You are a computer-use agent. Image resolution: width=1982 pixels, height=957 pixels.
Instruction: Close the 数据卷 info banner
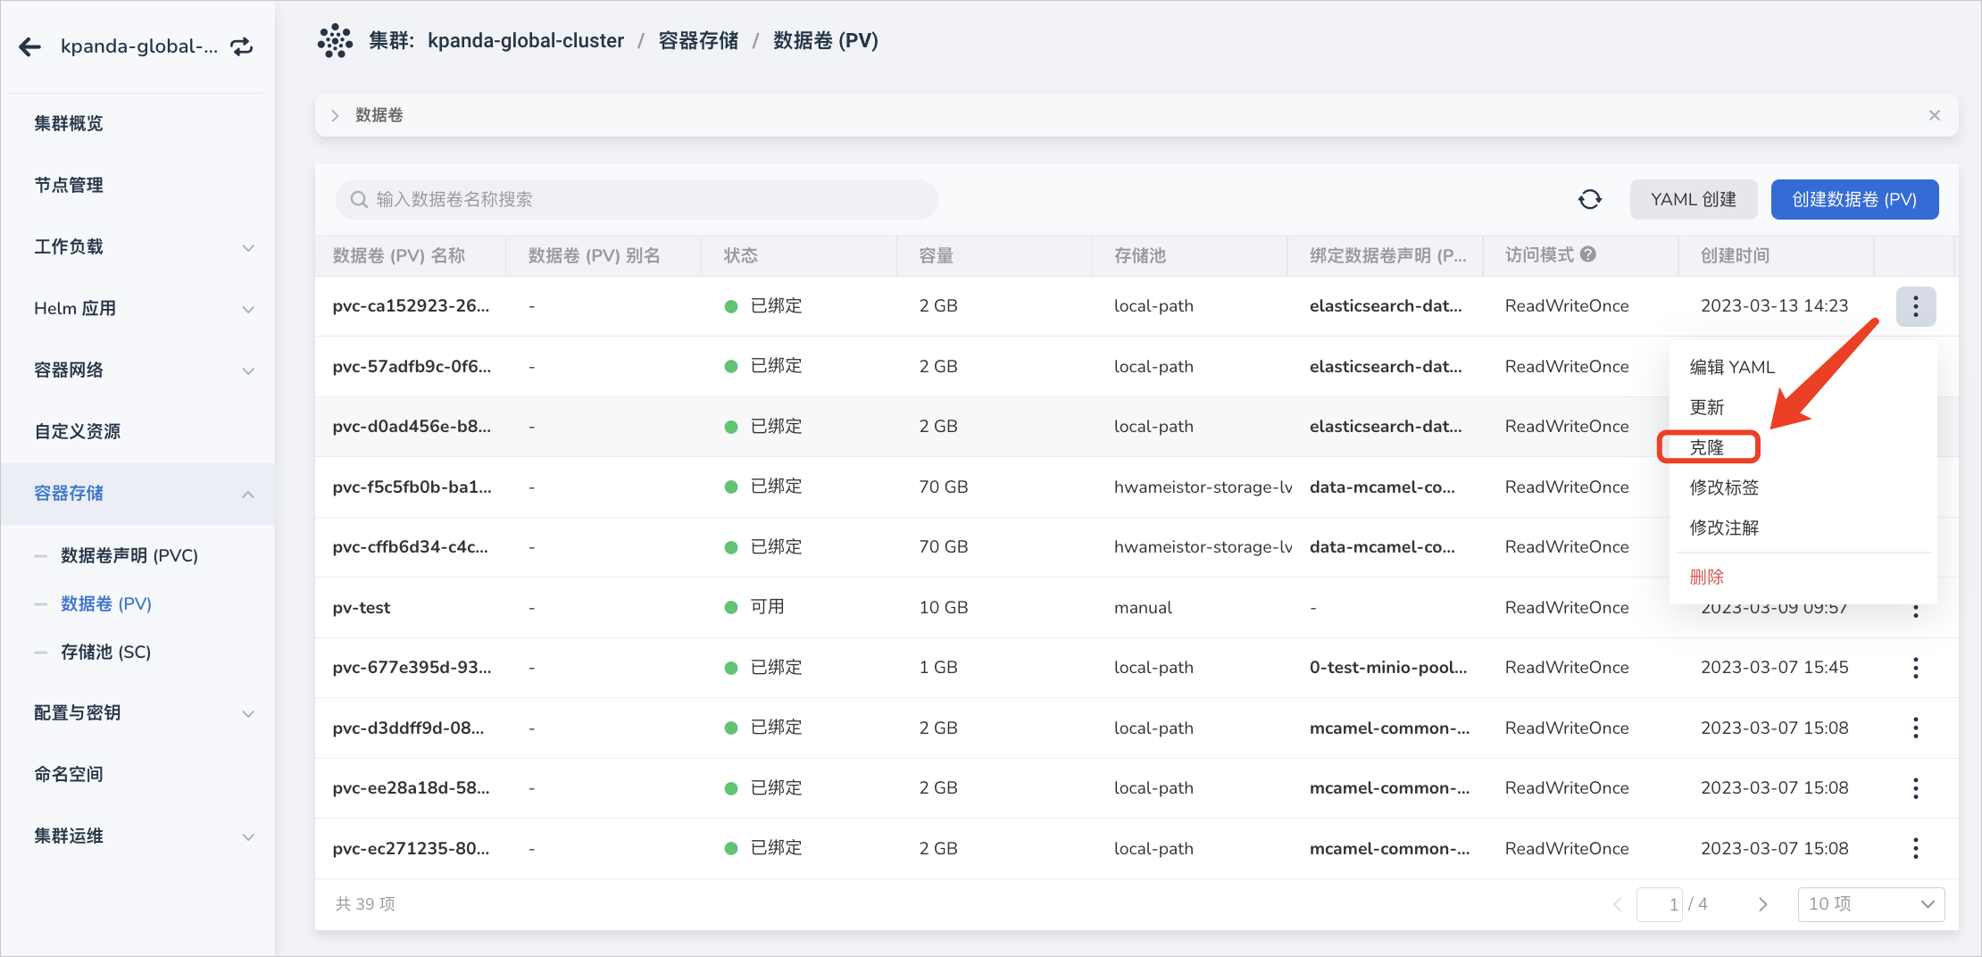pyautogui.click(x=1935, y=115)
